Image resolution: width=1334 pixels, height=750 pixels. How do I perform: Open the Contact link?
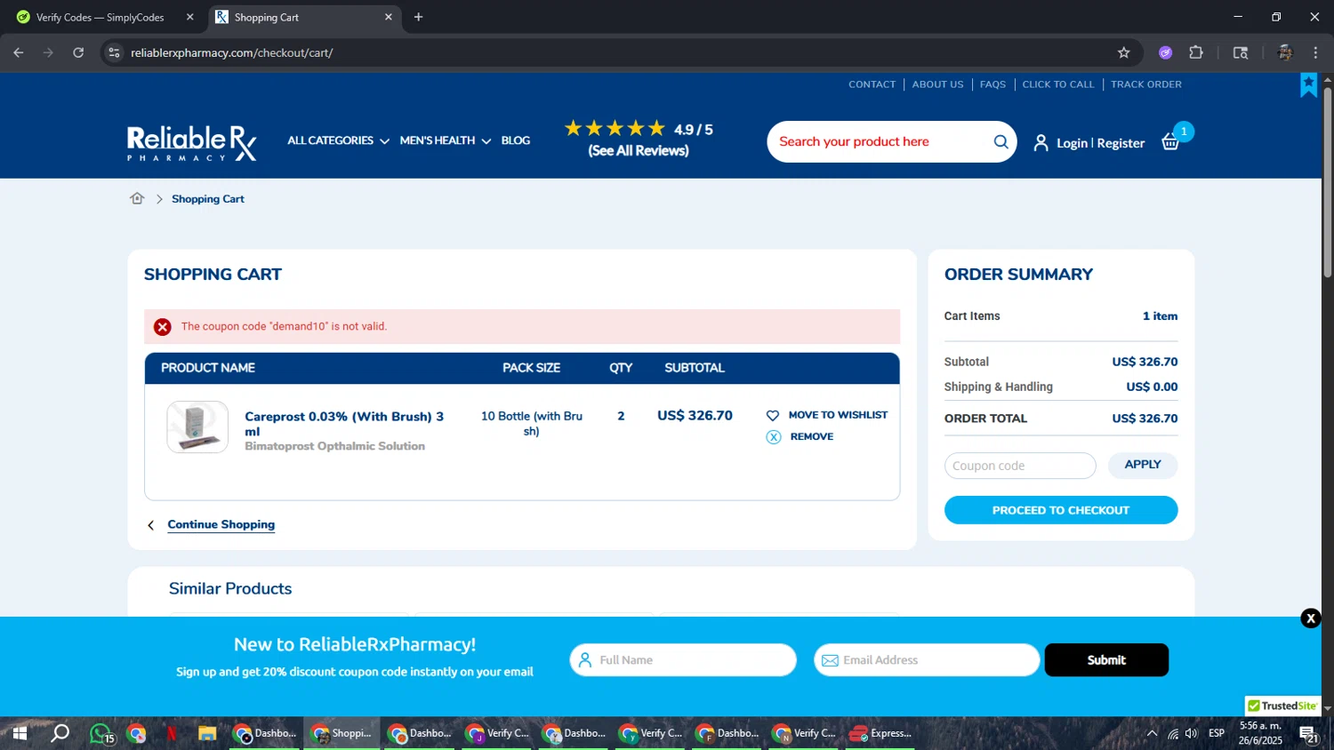tap(872, 84)
